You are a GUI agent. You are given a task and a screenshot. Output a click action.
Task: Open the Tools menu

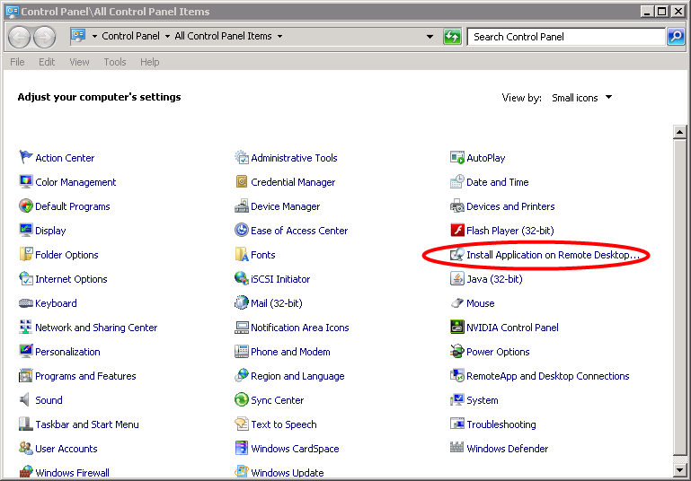tap(115, 62)
